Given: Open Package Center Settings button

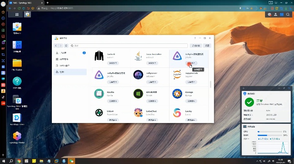Looking at the screenshot, I should (207, 45).
